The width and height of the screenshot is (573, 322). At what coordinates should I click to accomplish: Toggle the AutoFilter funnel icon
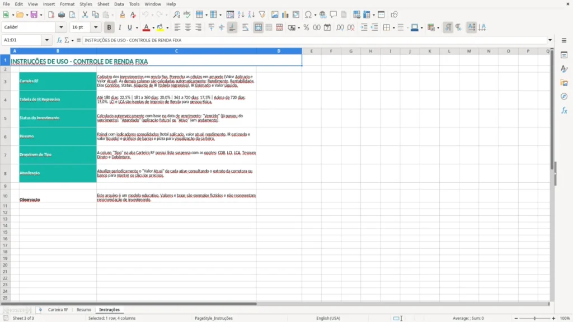[x=262, y=15]
